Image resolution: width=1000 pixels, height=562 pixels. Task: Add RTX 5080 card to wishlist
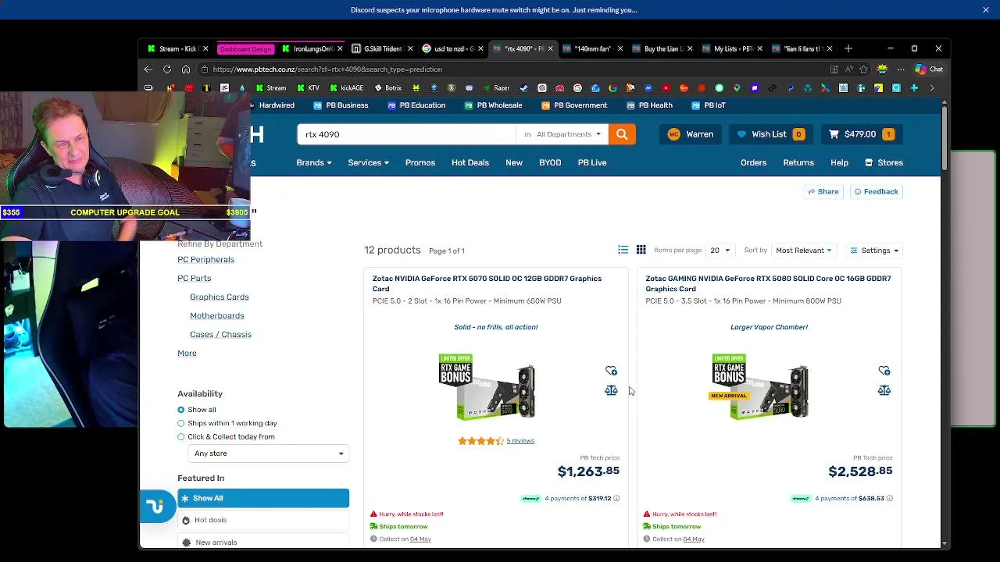click(884, 371)
